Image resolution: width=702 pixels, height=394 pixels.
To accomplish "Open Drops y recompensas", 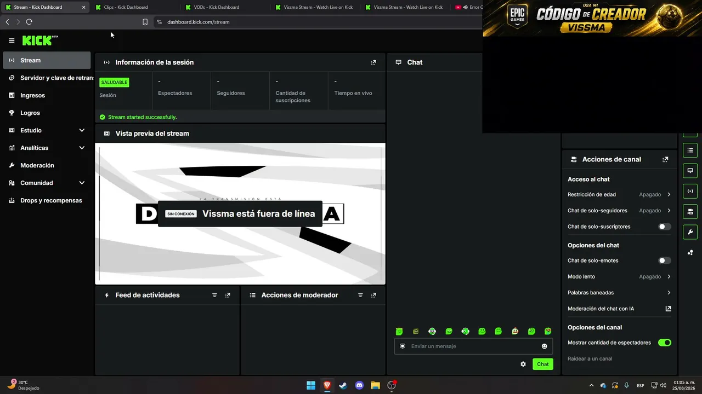I will pos(47,200).
